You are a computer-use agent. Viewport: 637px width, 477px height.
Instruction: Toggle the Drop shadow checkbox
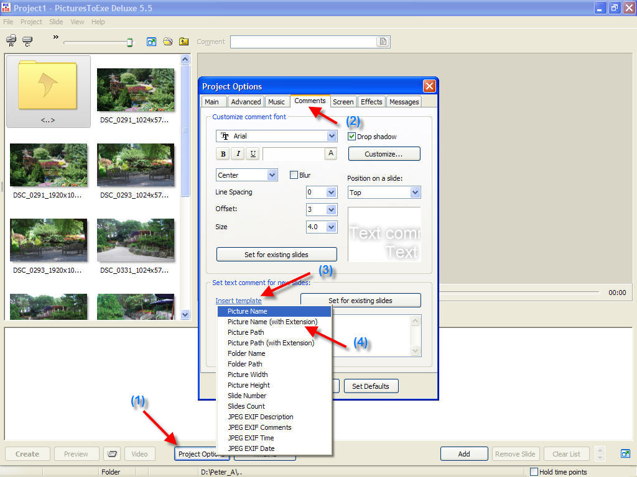(352, 136)
